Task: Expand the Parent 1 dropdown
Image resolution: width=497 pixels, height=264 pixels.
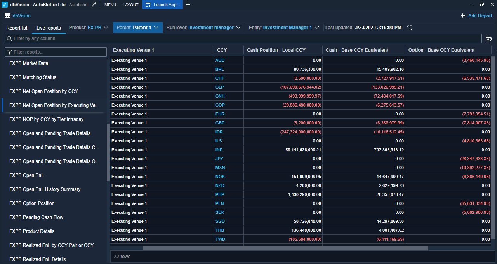Action: click(x=137, y=28)
